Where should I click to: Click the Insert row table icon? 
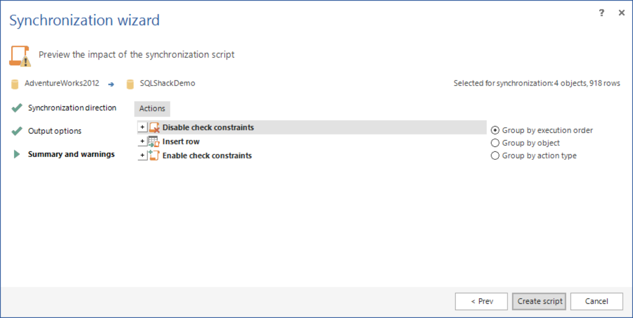pyautogui.click(x=154, y=142)
